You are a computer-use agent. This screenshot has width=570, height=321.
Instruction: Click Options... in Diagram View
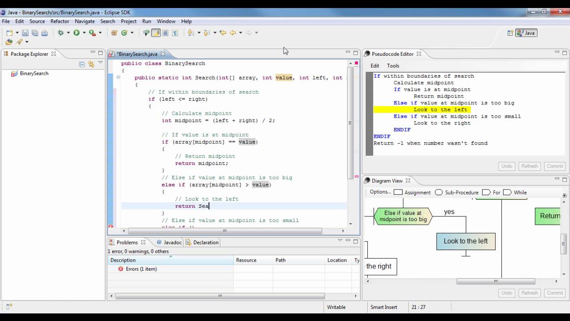tap(380, 192)
